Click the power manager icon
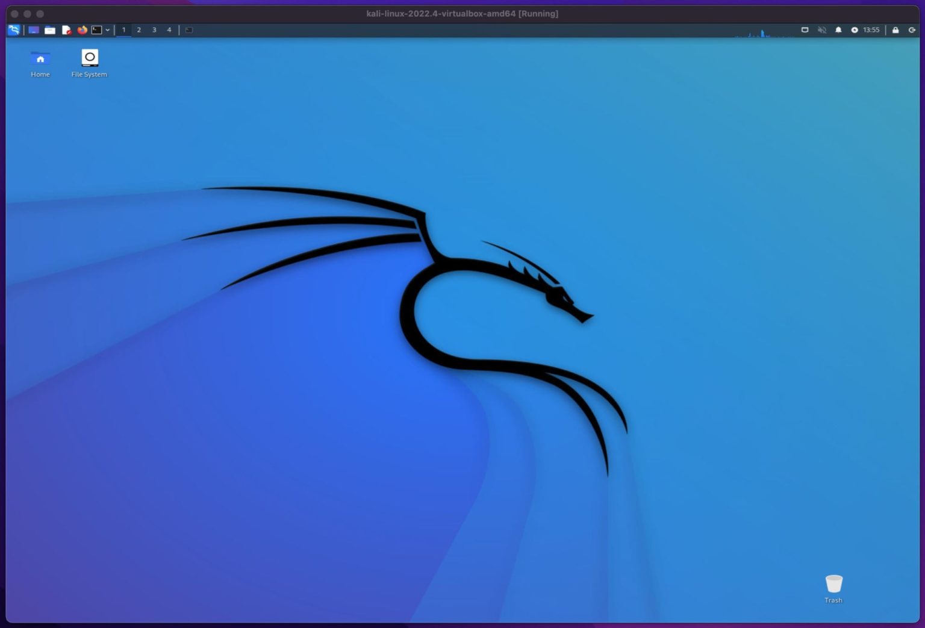This screenshot has width=925, height=628. tap(854, 30)
